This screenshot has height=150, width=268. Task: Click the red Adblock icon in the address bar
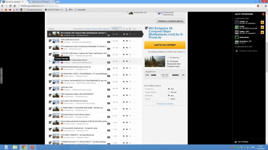(x=258, y=6)
